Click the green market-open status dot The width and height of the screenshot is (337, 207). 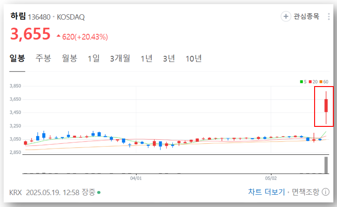pyautogui.click(x=99, y=192)
